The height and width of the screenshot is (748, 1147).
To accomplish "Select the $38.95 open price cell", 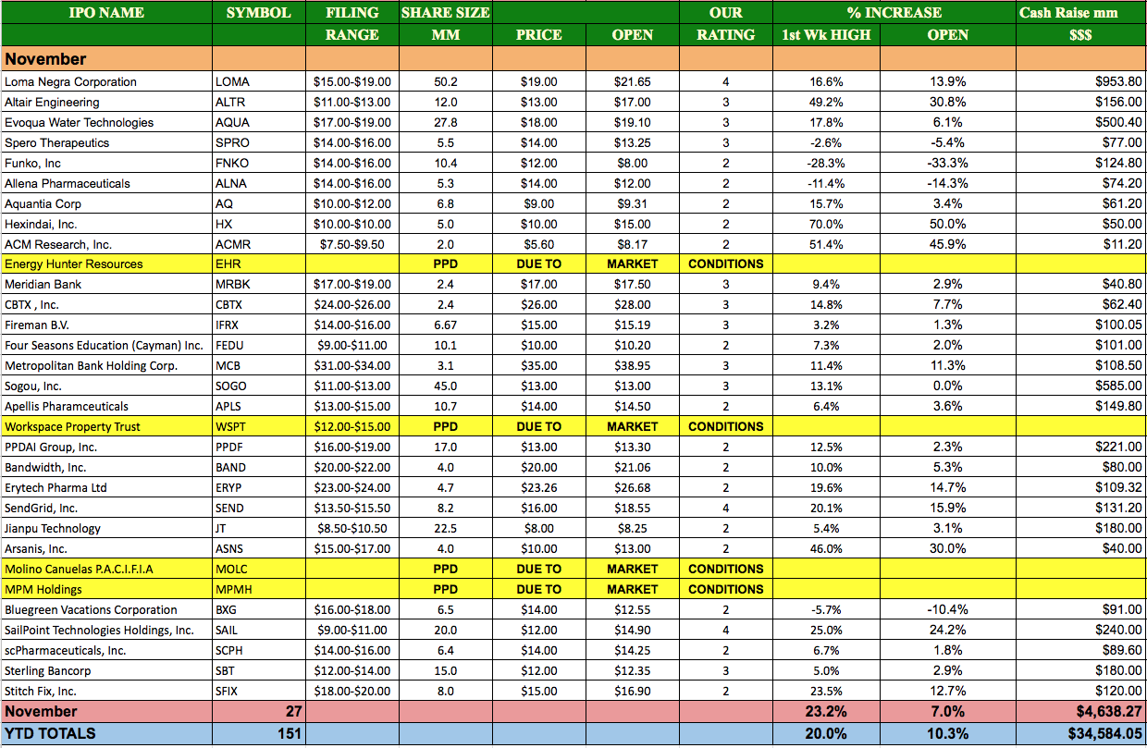I will click(633, 366).
